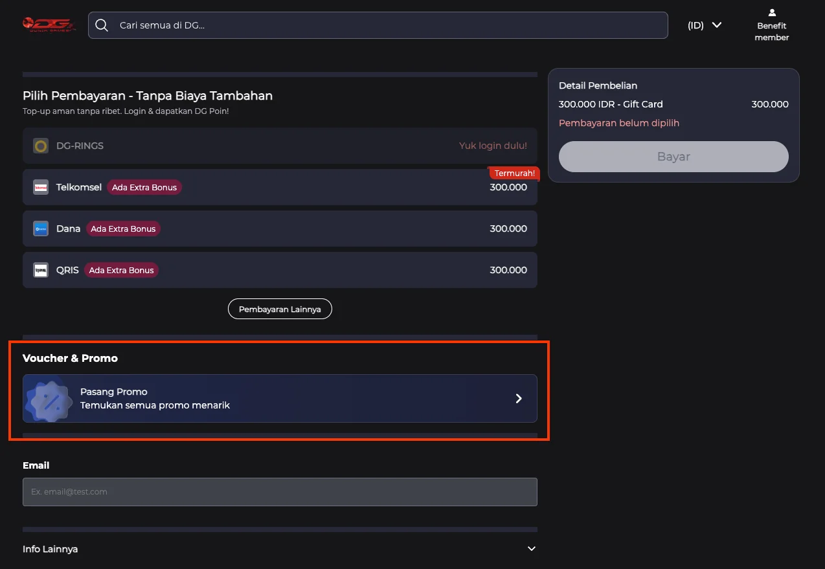Choose Telkomsel as payment method
This screenshot has height=569, width=825.
tap(280, 187)
